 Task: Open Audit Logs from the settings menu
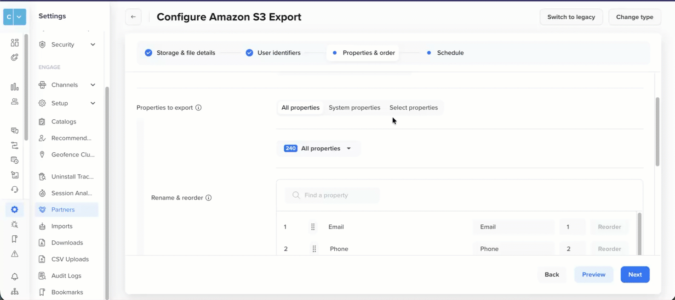[66, 276]
